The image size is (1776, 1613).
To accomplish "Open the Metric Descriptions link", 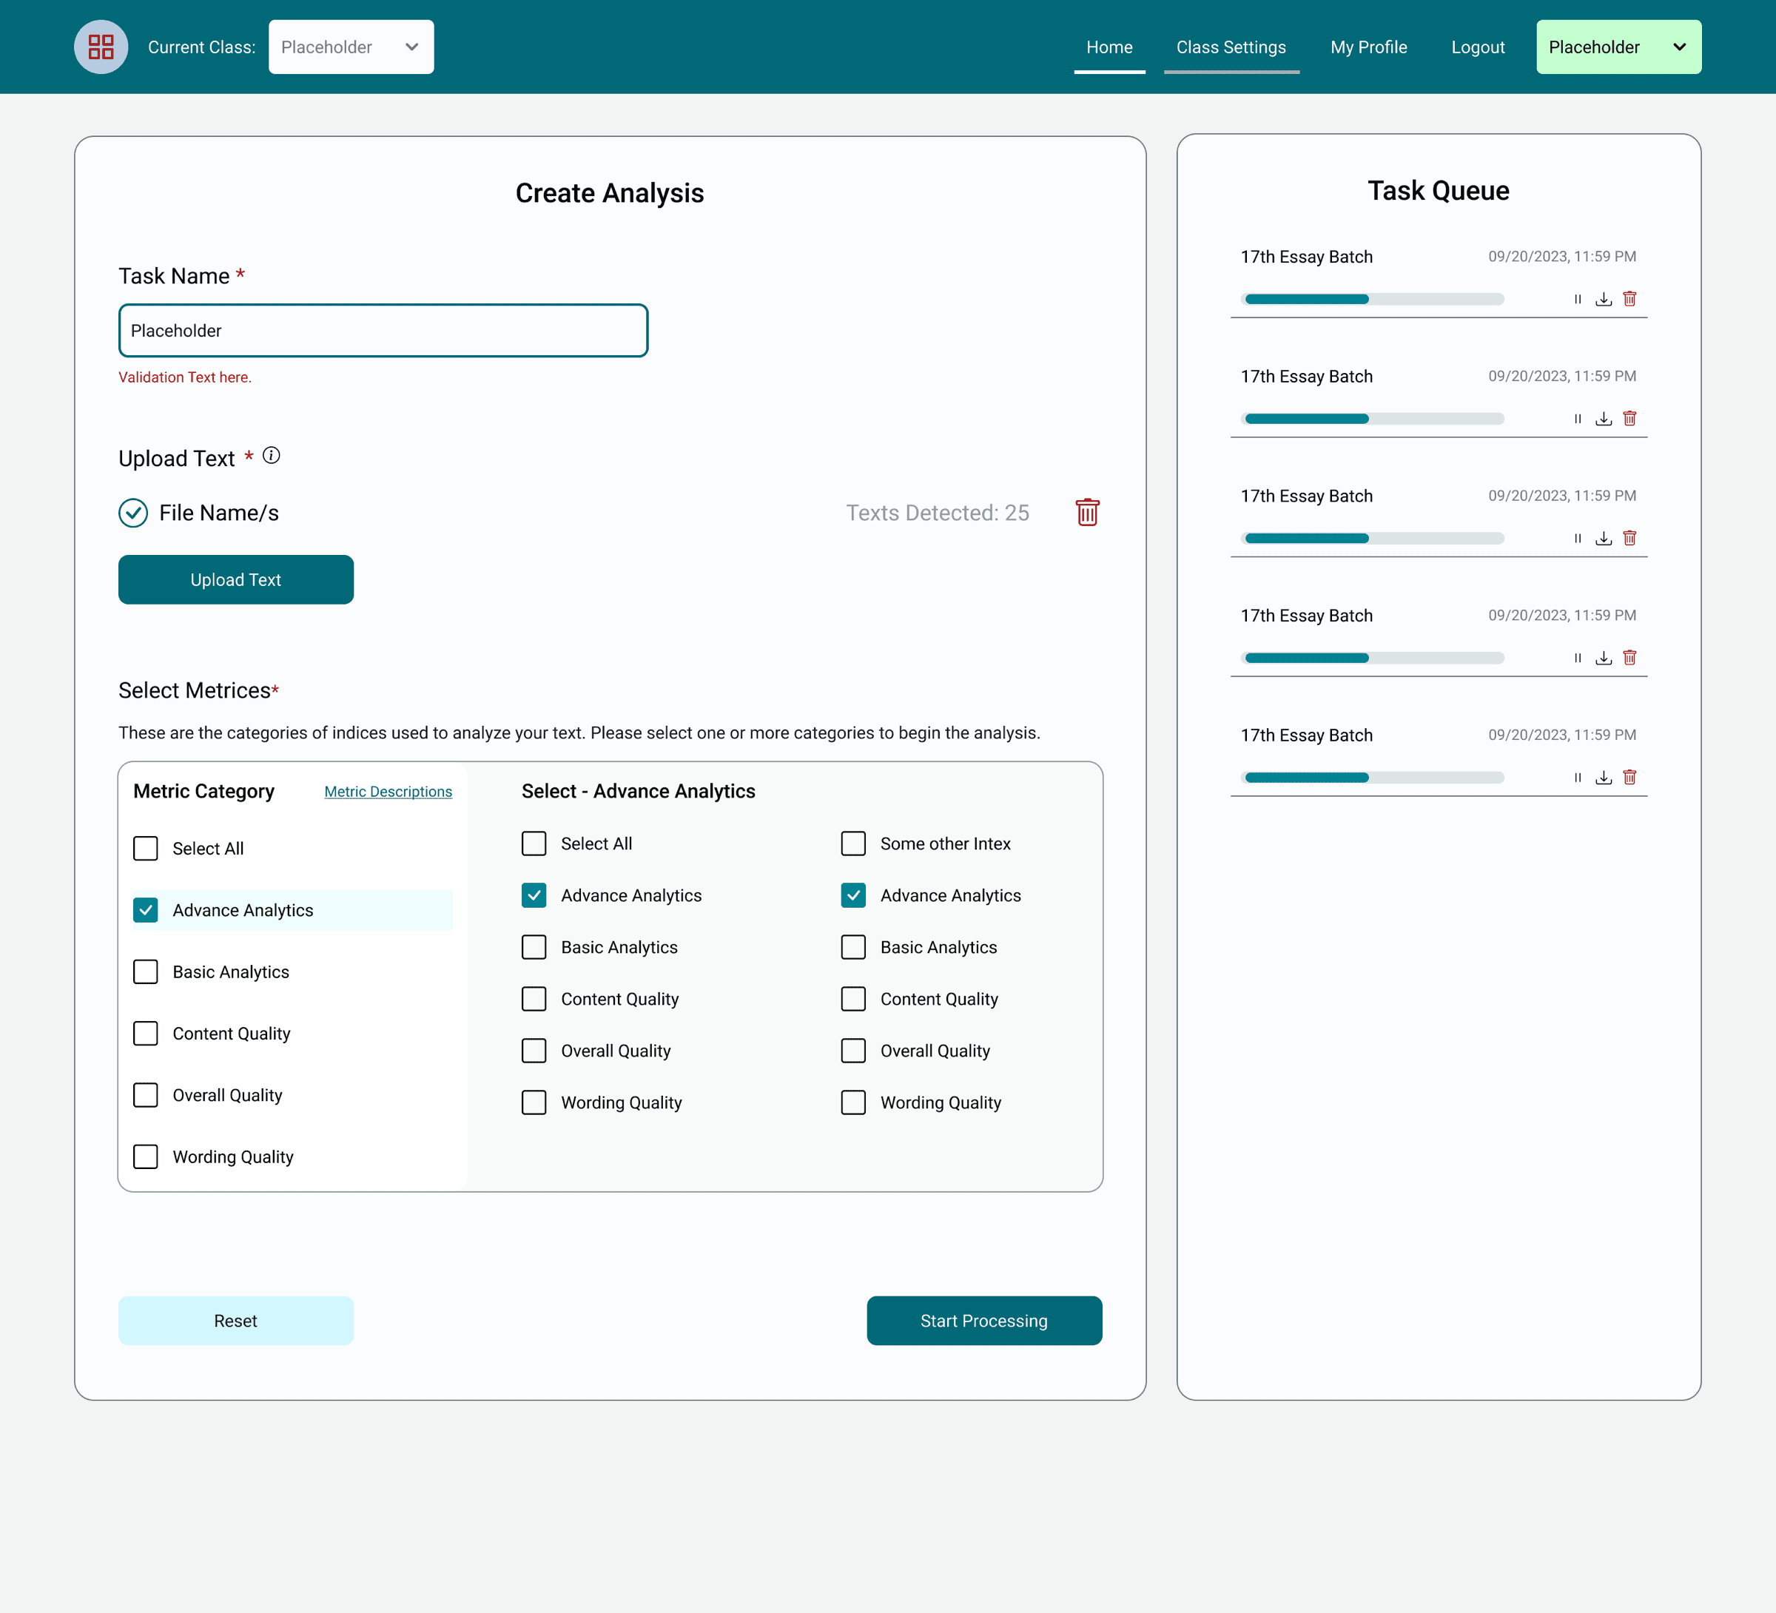I will click(x=388, y=792).
